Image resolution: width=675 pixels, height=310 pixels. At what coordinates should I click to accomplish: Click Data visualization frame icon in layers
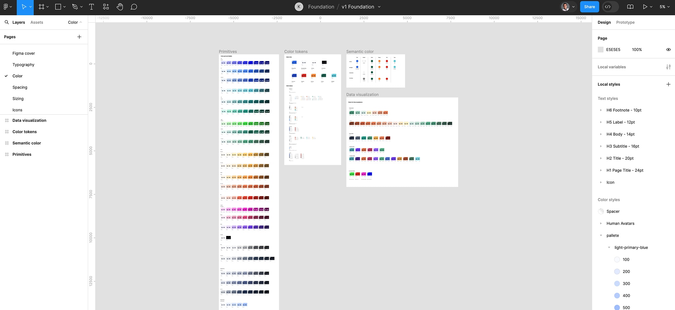pyautogui.click(x=7, y=121)
